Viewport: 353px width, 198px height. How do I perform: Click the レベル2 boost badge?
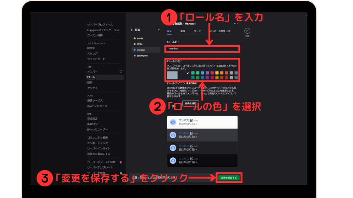[192, 83]
